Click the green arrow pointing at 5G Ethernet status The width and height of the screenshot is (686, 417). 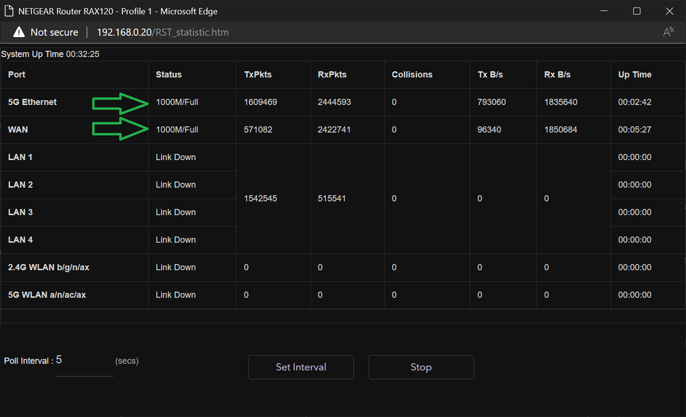(x=121, y=102)
